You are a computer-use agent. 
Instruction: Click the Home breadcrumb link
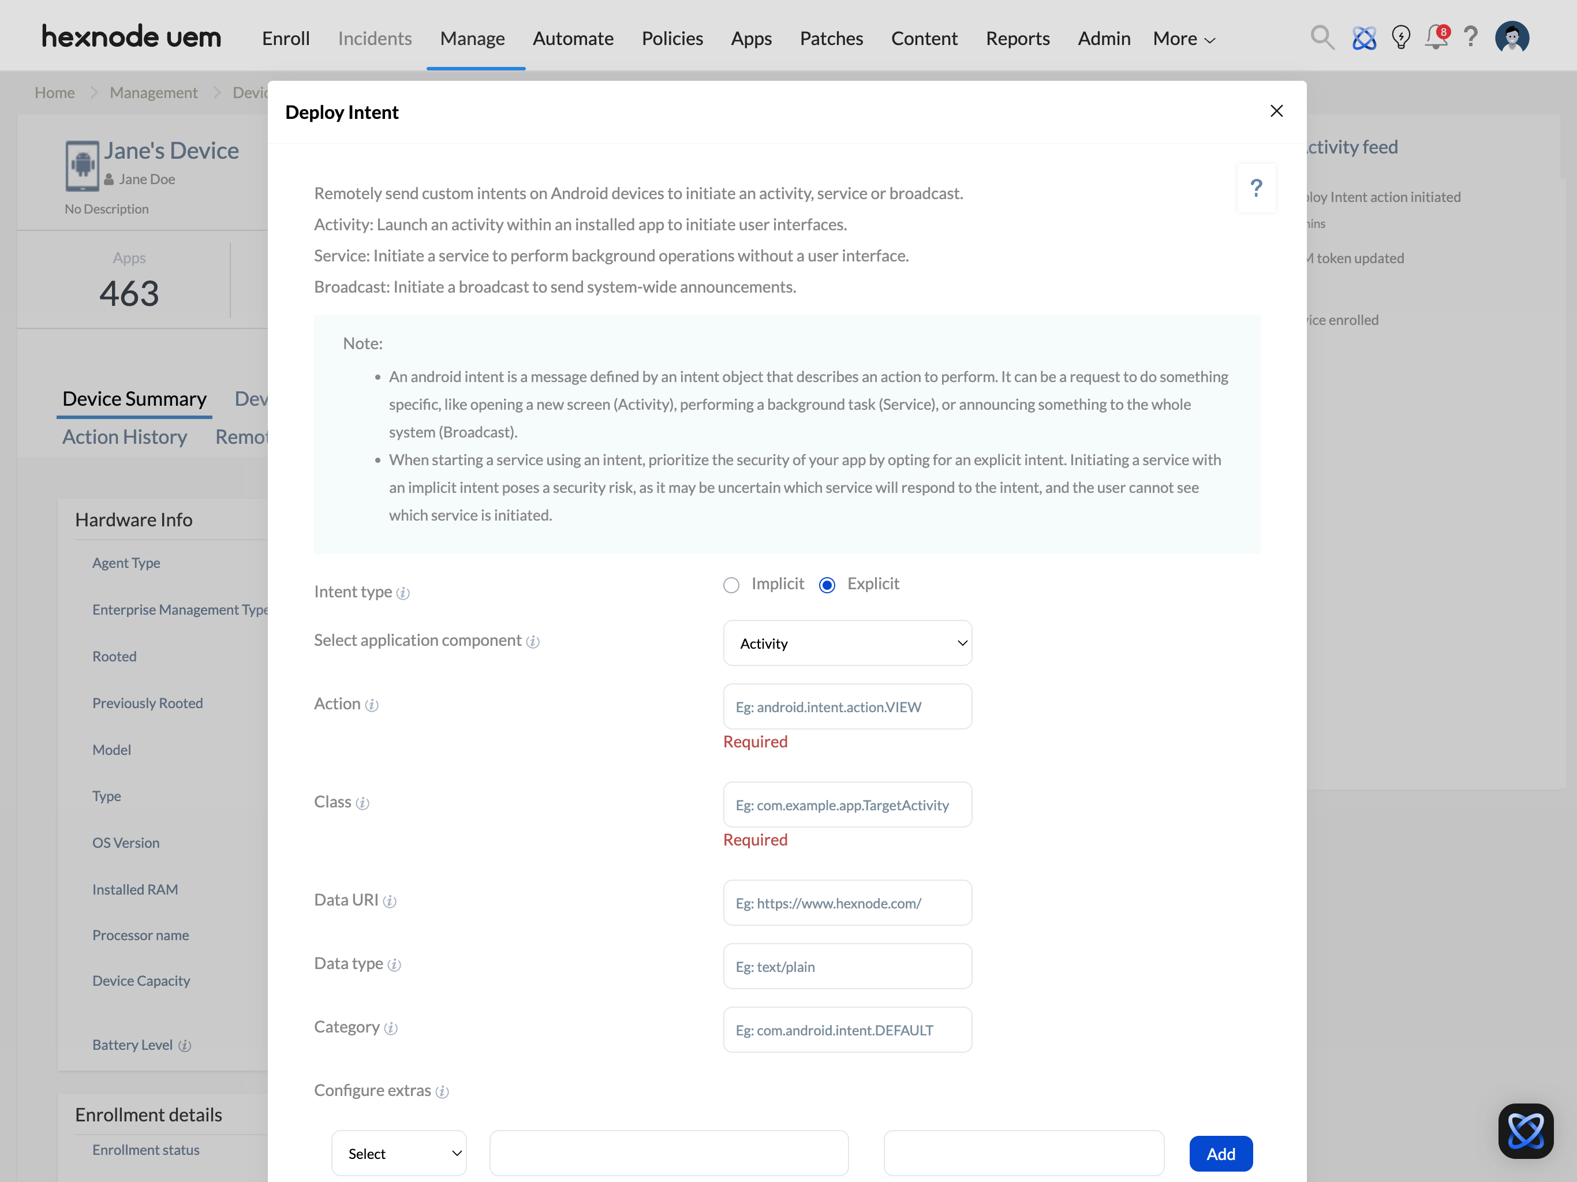pyautogui.click(x=54, y=93)
